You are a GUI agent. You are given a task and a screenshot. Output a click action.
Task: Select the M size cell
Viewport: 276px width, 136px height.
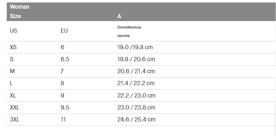12,71
